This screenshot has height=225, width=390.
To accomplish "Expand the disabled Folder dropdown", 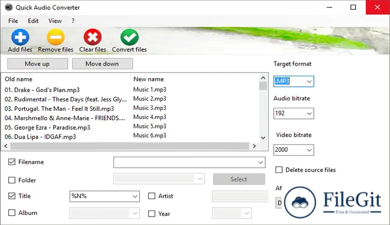I will tap(200, 179).
